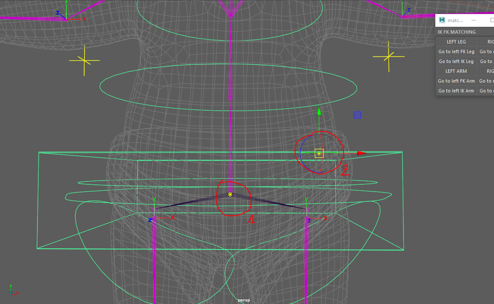Click the Go to left FK Arm button
This screenshot has width=494, height=304.
(x=456, y=81)
